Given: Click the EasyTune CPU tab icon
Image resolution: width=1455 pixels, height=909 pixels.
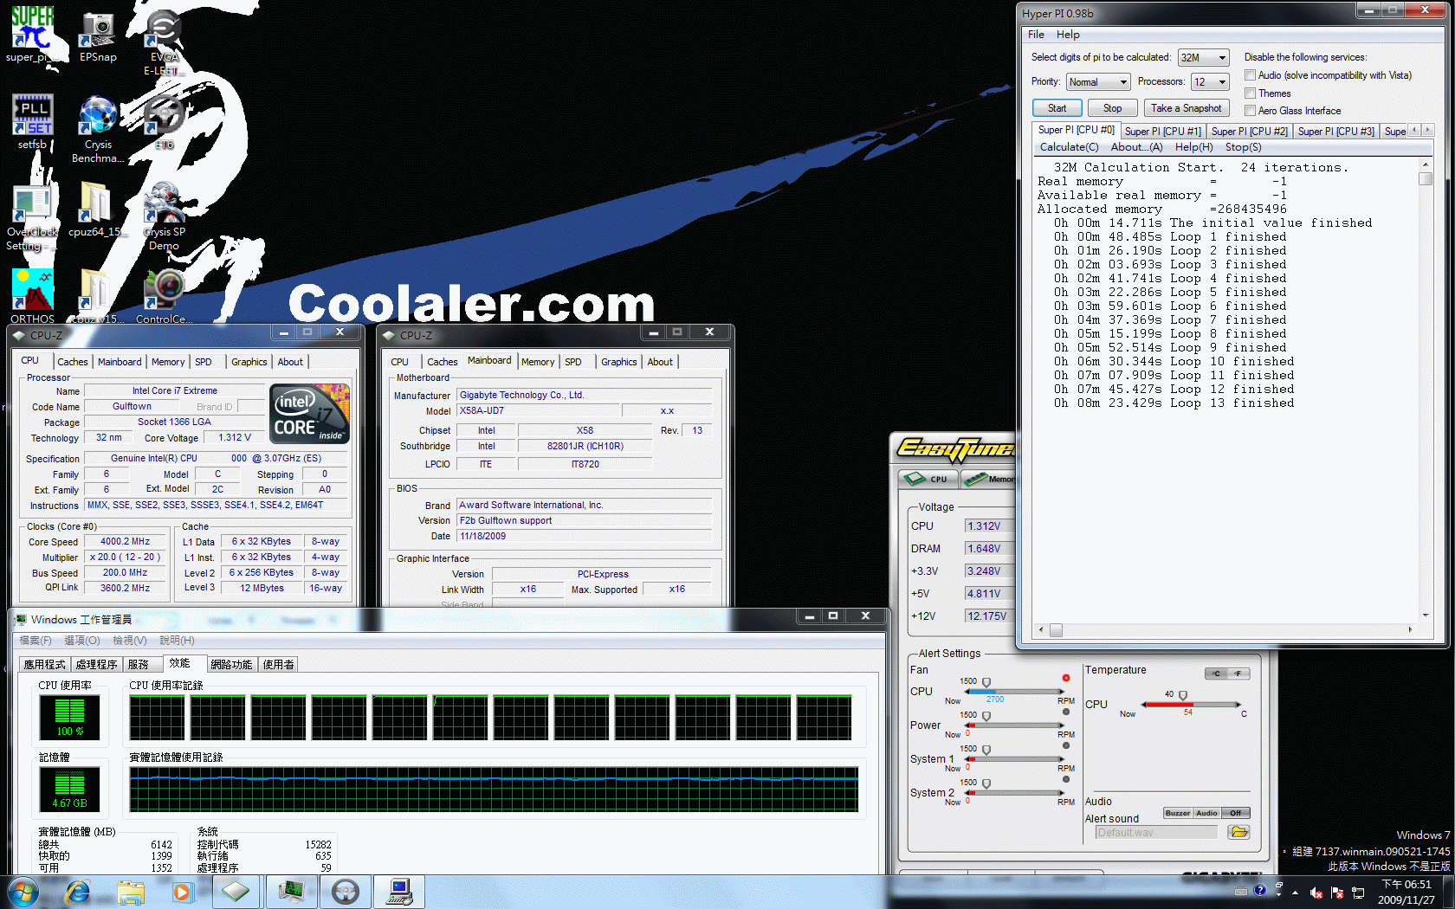Looking at the screenshot, I should pyautogui.click(x=927, y=478).
